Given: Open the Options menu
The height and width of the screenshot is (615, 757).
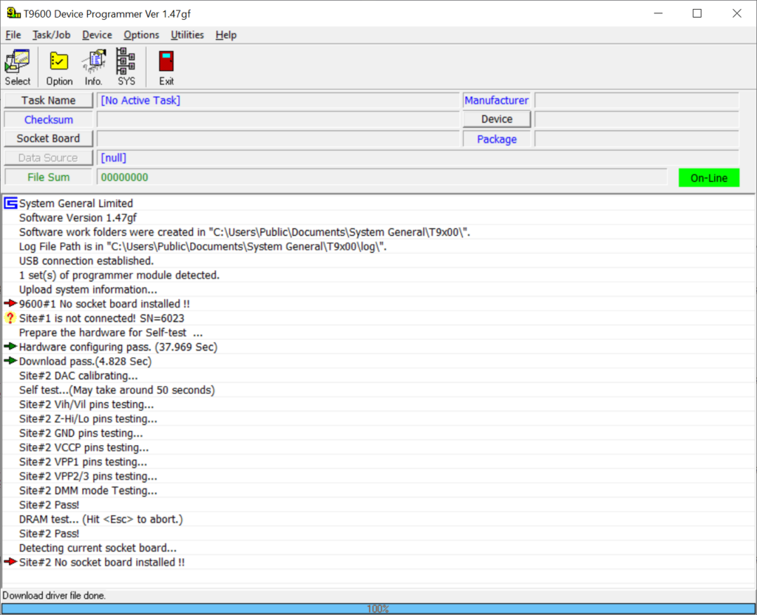Looking at the screenshot, I should pos(141,35).
